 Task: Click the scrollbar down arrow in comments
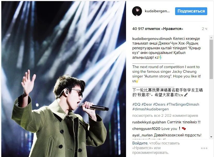point(211,137)
